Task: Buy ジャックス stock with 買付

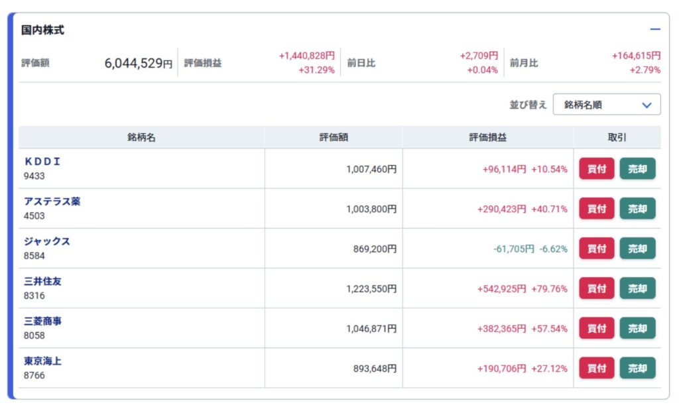Action: 596,249
